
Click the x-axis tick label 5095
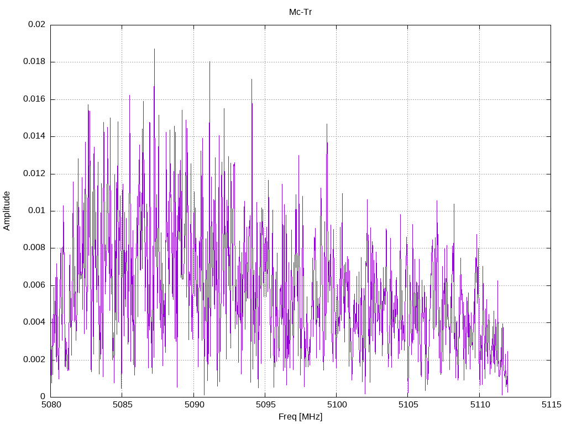pyautogui.click(x=265, y=405)
